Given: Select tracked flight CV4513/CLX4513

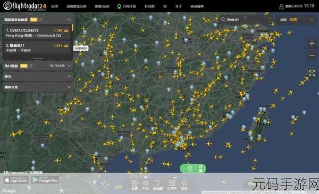Looking at the screenshot, I should coord(37,33).
